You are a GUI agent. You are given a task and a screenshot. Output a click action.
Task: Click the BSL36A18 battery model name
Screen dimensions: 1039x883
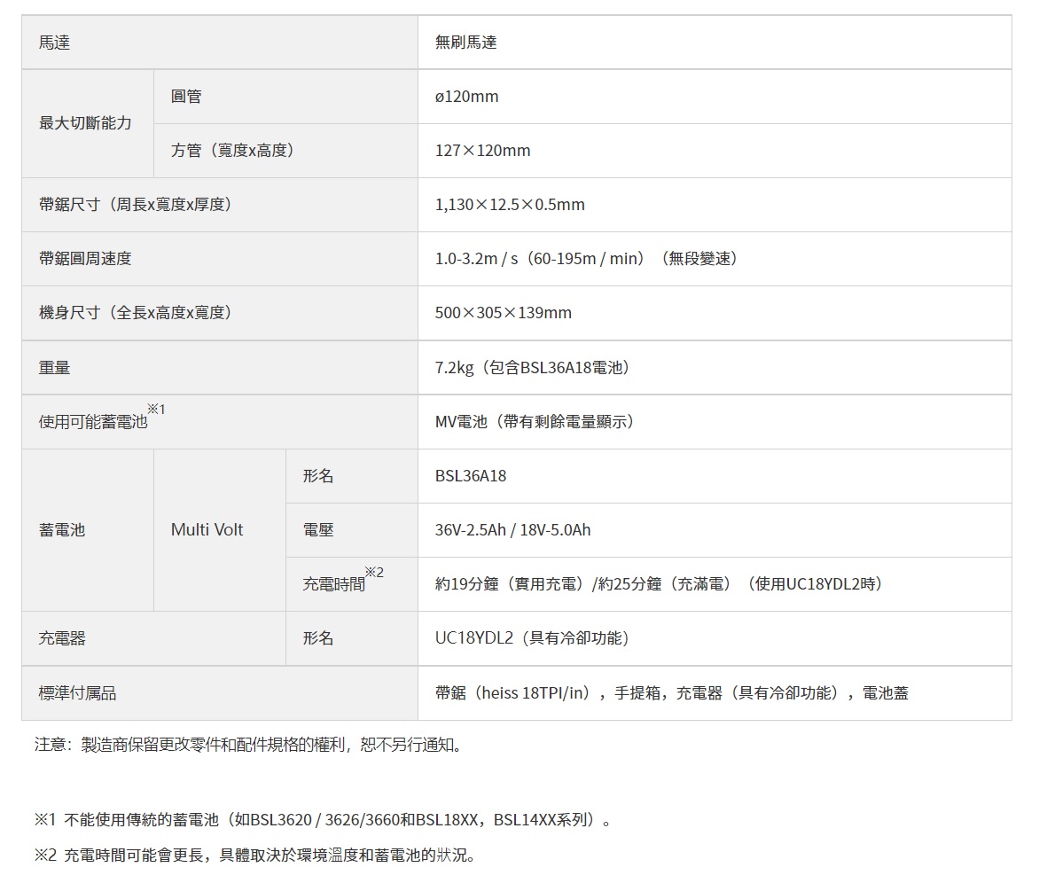tap(471, 476)
